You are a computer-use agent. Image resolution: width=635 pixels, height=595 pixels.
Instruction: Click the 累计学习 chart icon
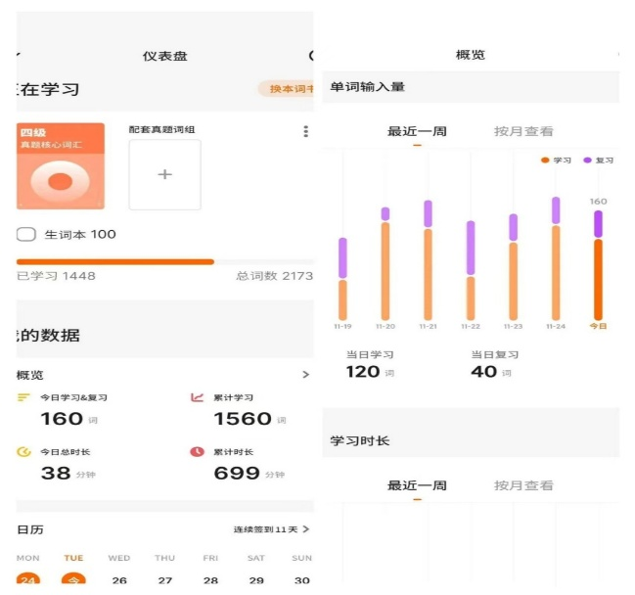(x=197, y=397)
